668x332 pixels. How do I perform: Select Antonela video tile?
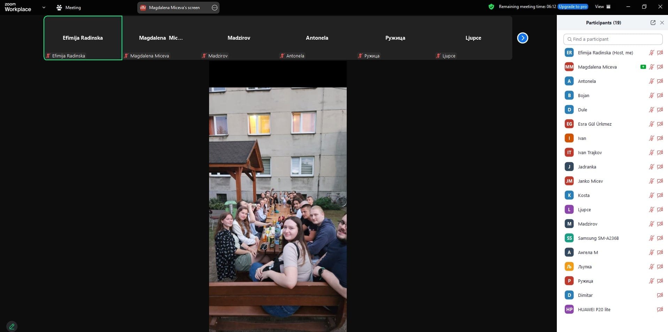click(x=317, y=38)
